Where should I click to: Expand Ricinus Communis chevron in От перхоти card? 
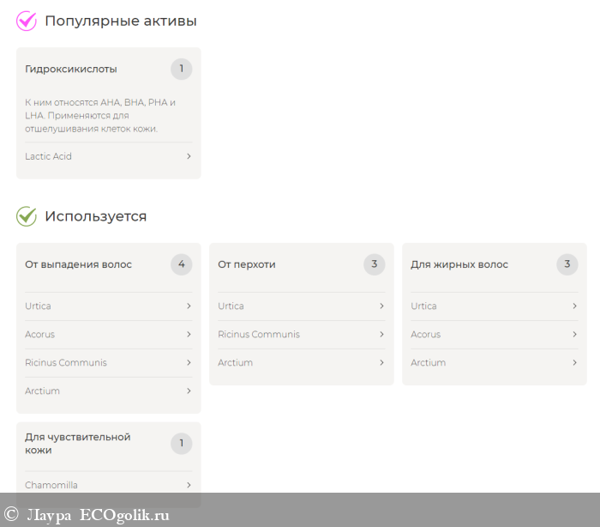coord(381,335)
